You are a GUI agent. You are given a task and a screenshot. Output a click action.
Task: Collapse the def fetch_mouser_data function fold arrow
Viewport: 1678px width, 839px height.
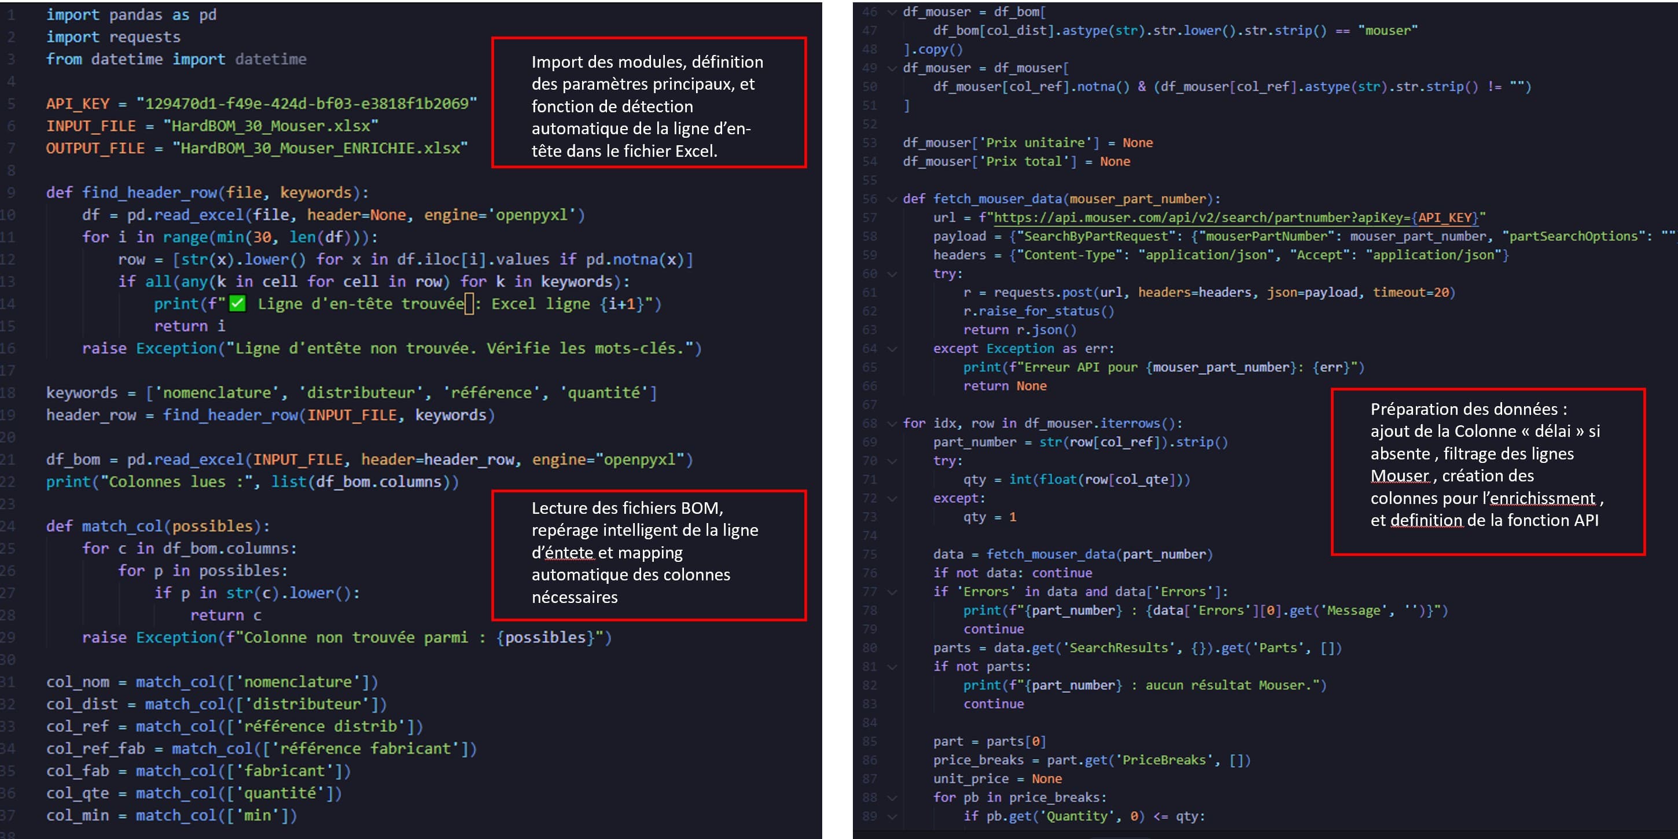click(892, 198)
